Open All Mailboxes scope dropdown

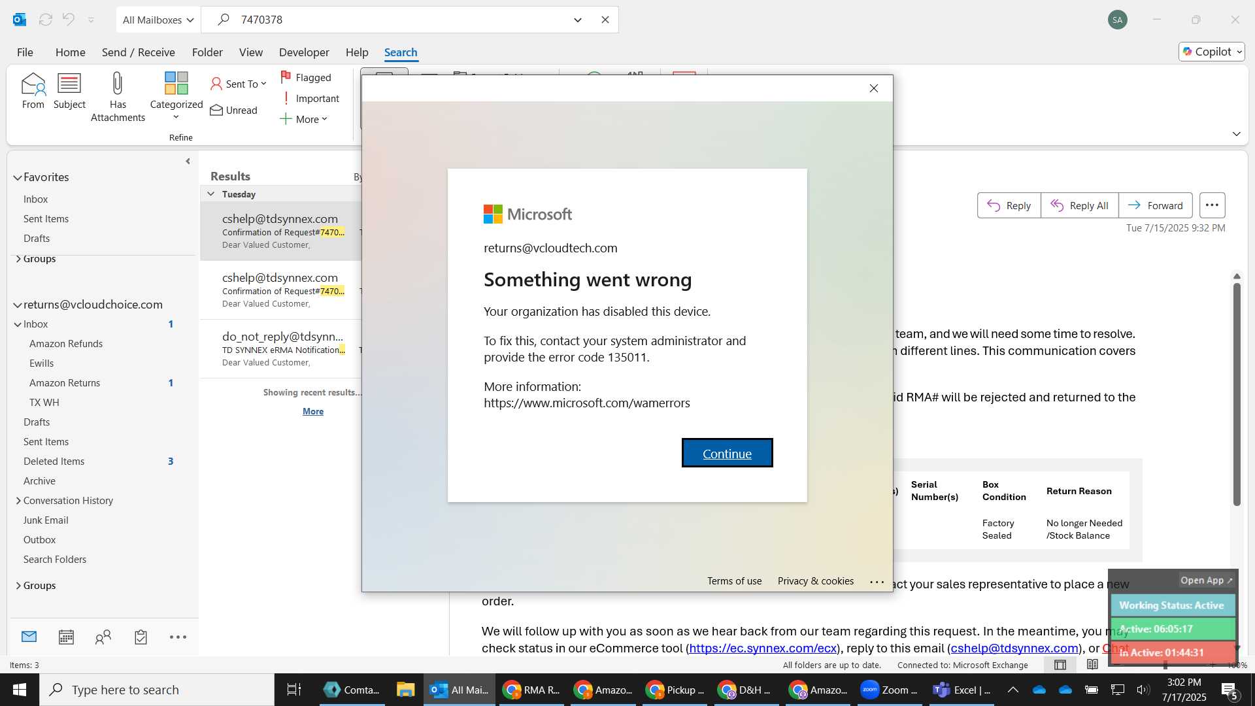pyautogui.click(x=158, y=20)
